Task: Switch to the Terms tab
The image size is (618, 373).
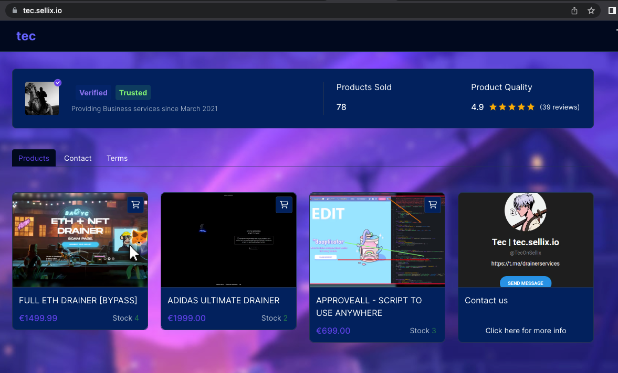Action: click(x=117, y=158)
